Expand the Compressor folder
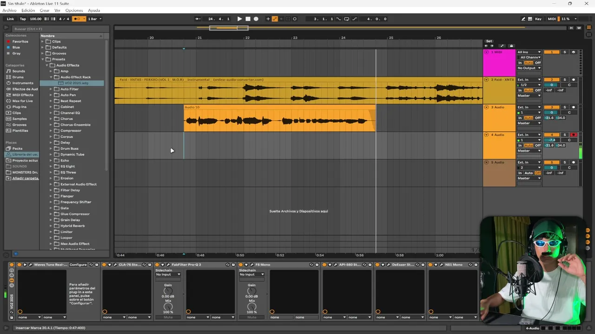Image resolution: width=595 pixels, height=334 pixels. pos(51,131)
